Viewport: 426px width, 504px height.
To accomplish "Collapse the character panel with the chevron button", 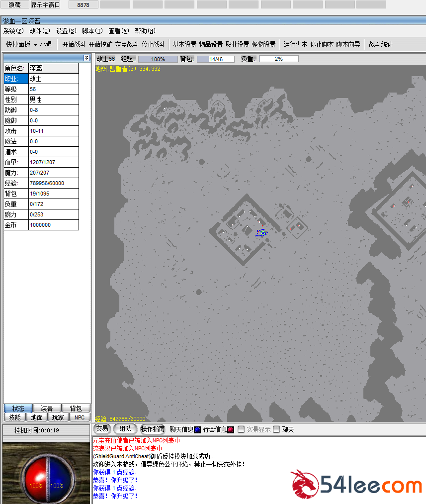I will click(86, 58).
